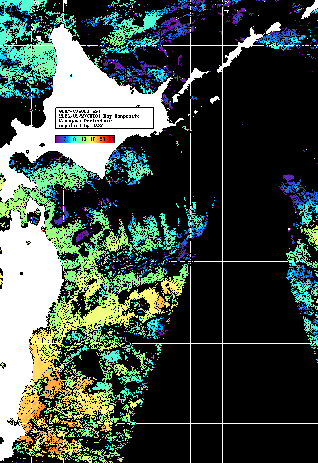Pick the 23 degree mark on color scale
318x463 pixels.
pos(102,139)
